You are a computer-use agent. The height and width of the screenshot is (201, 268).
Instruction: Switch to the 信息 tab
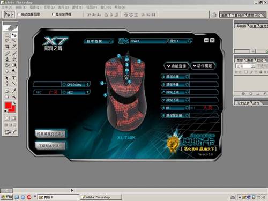253,26
